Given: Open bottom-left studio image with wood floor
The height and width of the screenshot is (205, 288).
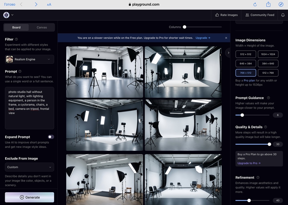Looking at the screenshot, I should pyautogui.click(x=105, y=180).
